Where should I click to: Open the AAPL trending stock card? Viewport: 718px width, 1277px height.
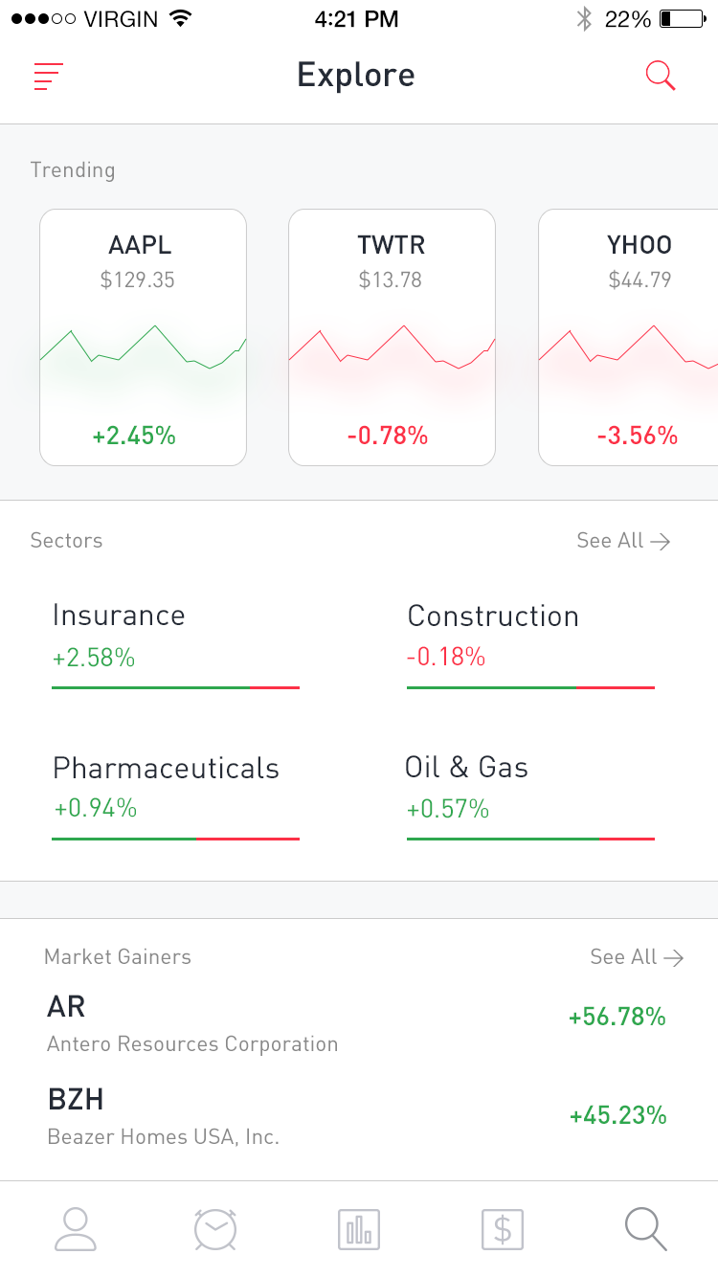click(143, 337)
